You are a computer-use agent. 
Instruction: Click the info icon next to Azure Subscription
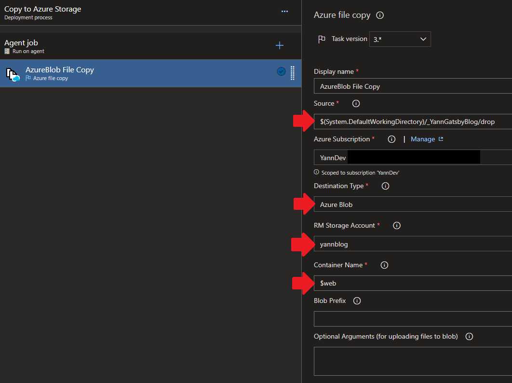[391, 139]
